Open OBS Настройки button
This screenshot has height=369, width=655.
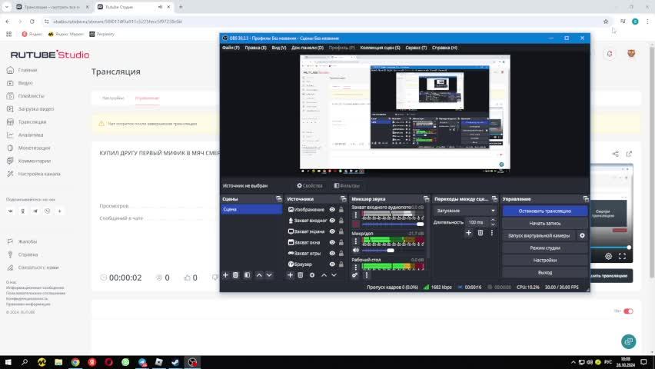[x=545, y=260]
